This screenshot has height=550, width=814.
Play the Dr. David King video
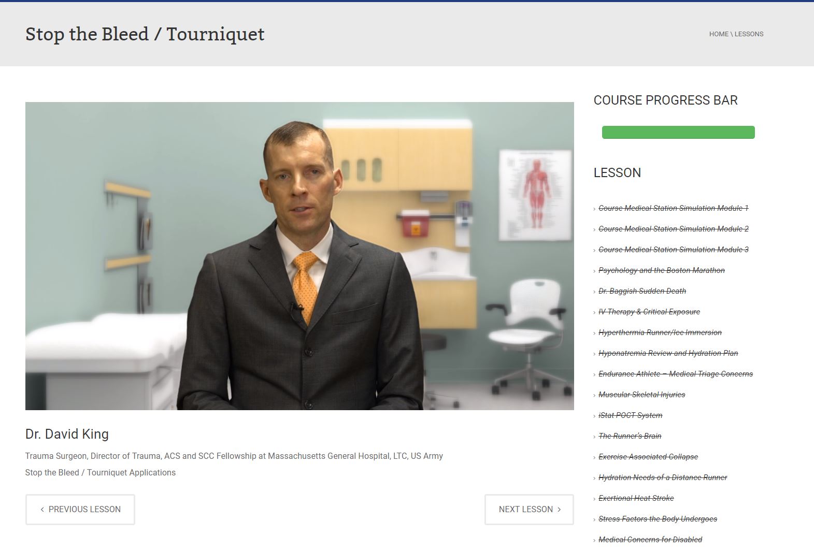[x=299, y=256]
